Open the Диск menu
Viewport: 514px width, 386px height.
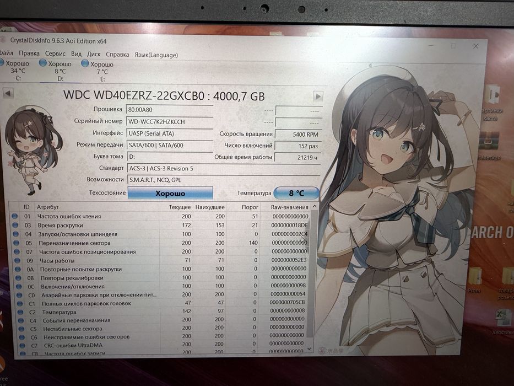(x=94, y=54)
